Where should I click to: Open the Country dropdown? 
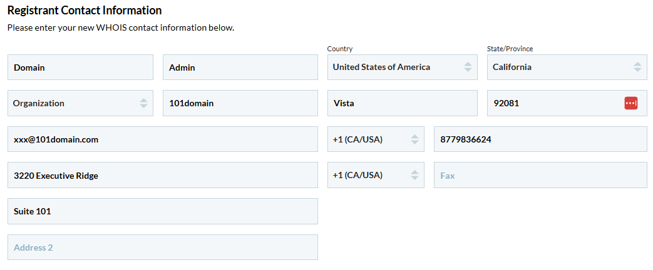pos(402,67)
